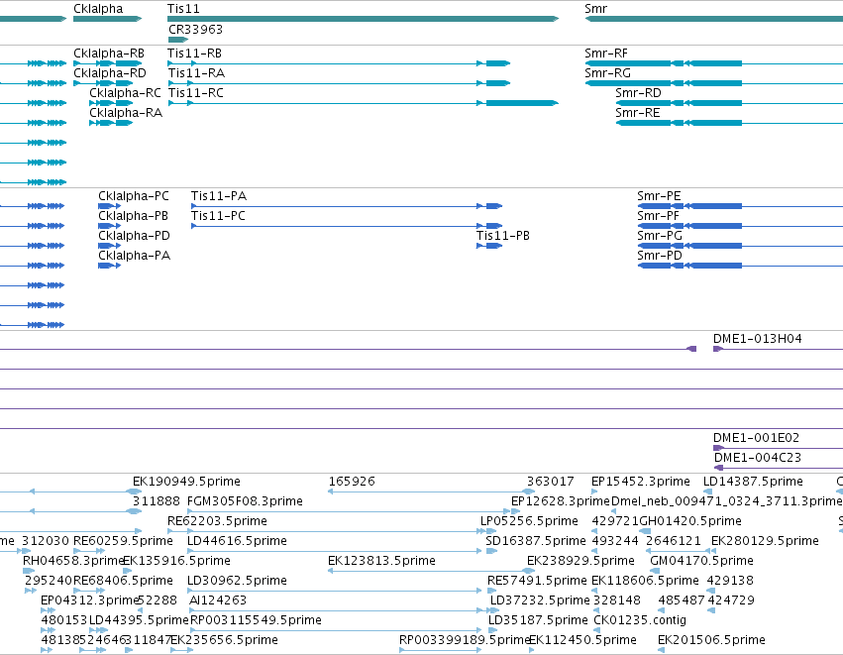843x655 pixels.
Task: Select transcript Smr-RG
Action: [713, 83]
